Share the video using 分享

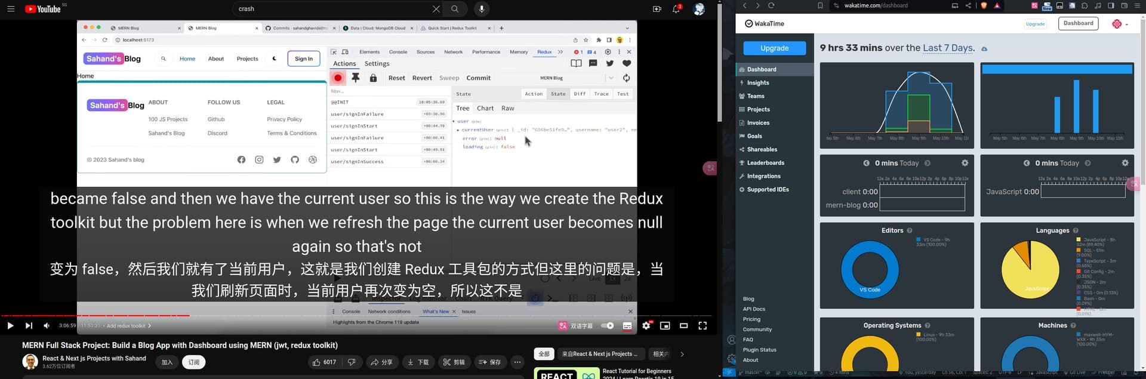click(x=381, y=362)
